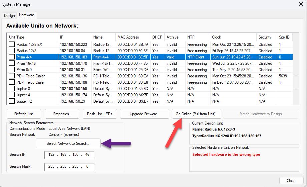Open unit Properties dialog

tap(62, 114)
